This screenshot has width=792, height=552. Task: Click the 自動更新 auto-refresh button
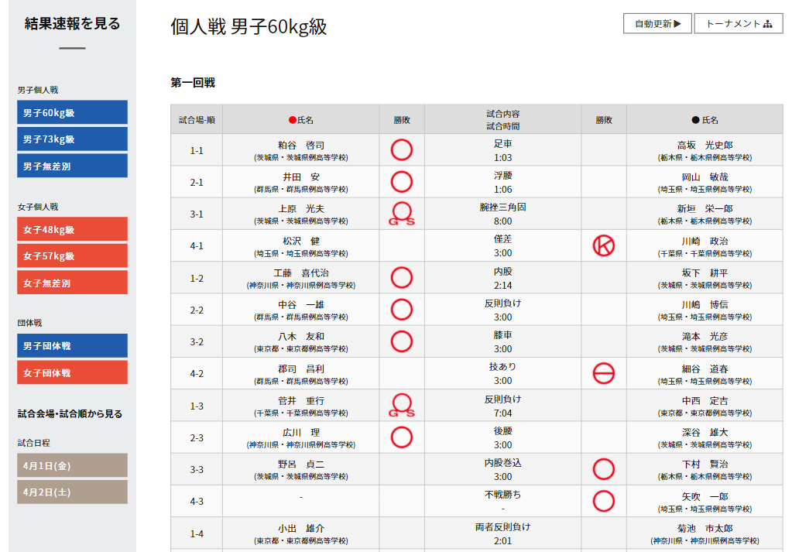click(x=657, y=23)
